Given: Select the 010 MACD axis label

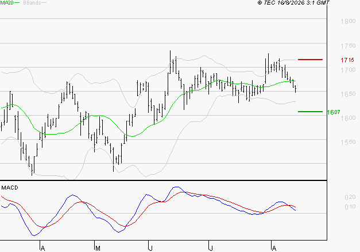Looking at the screenshot, I should 350,207.
